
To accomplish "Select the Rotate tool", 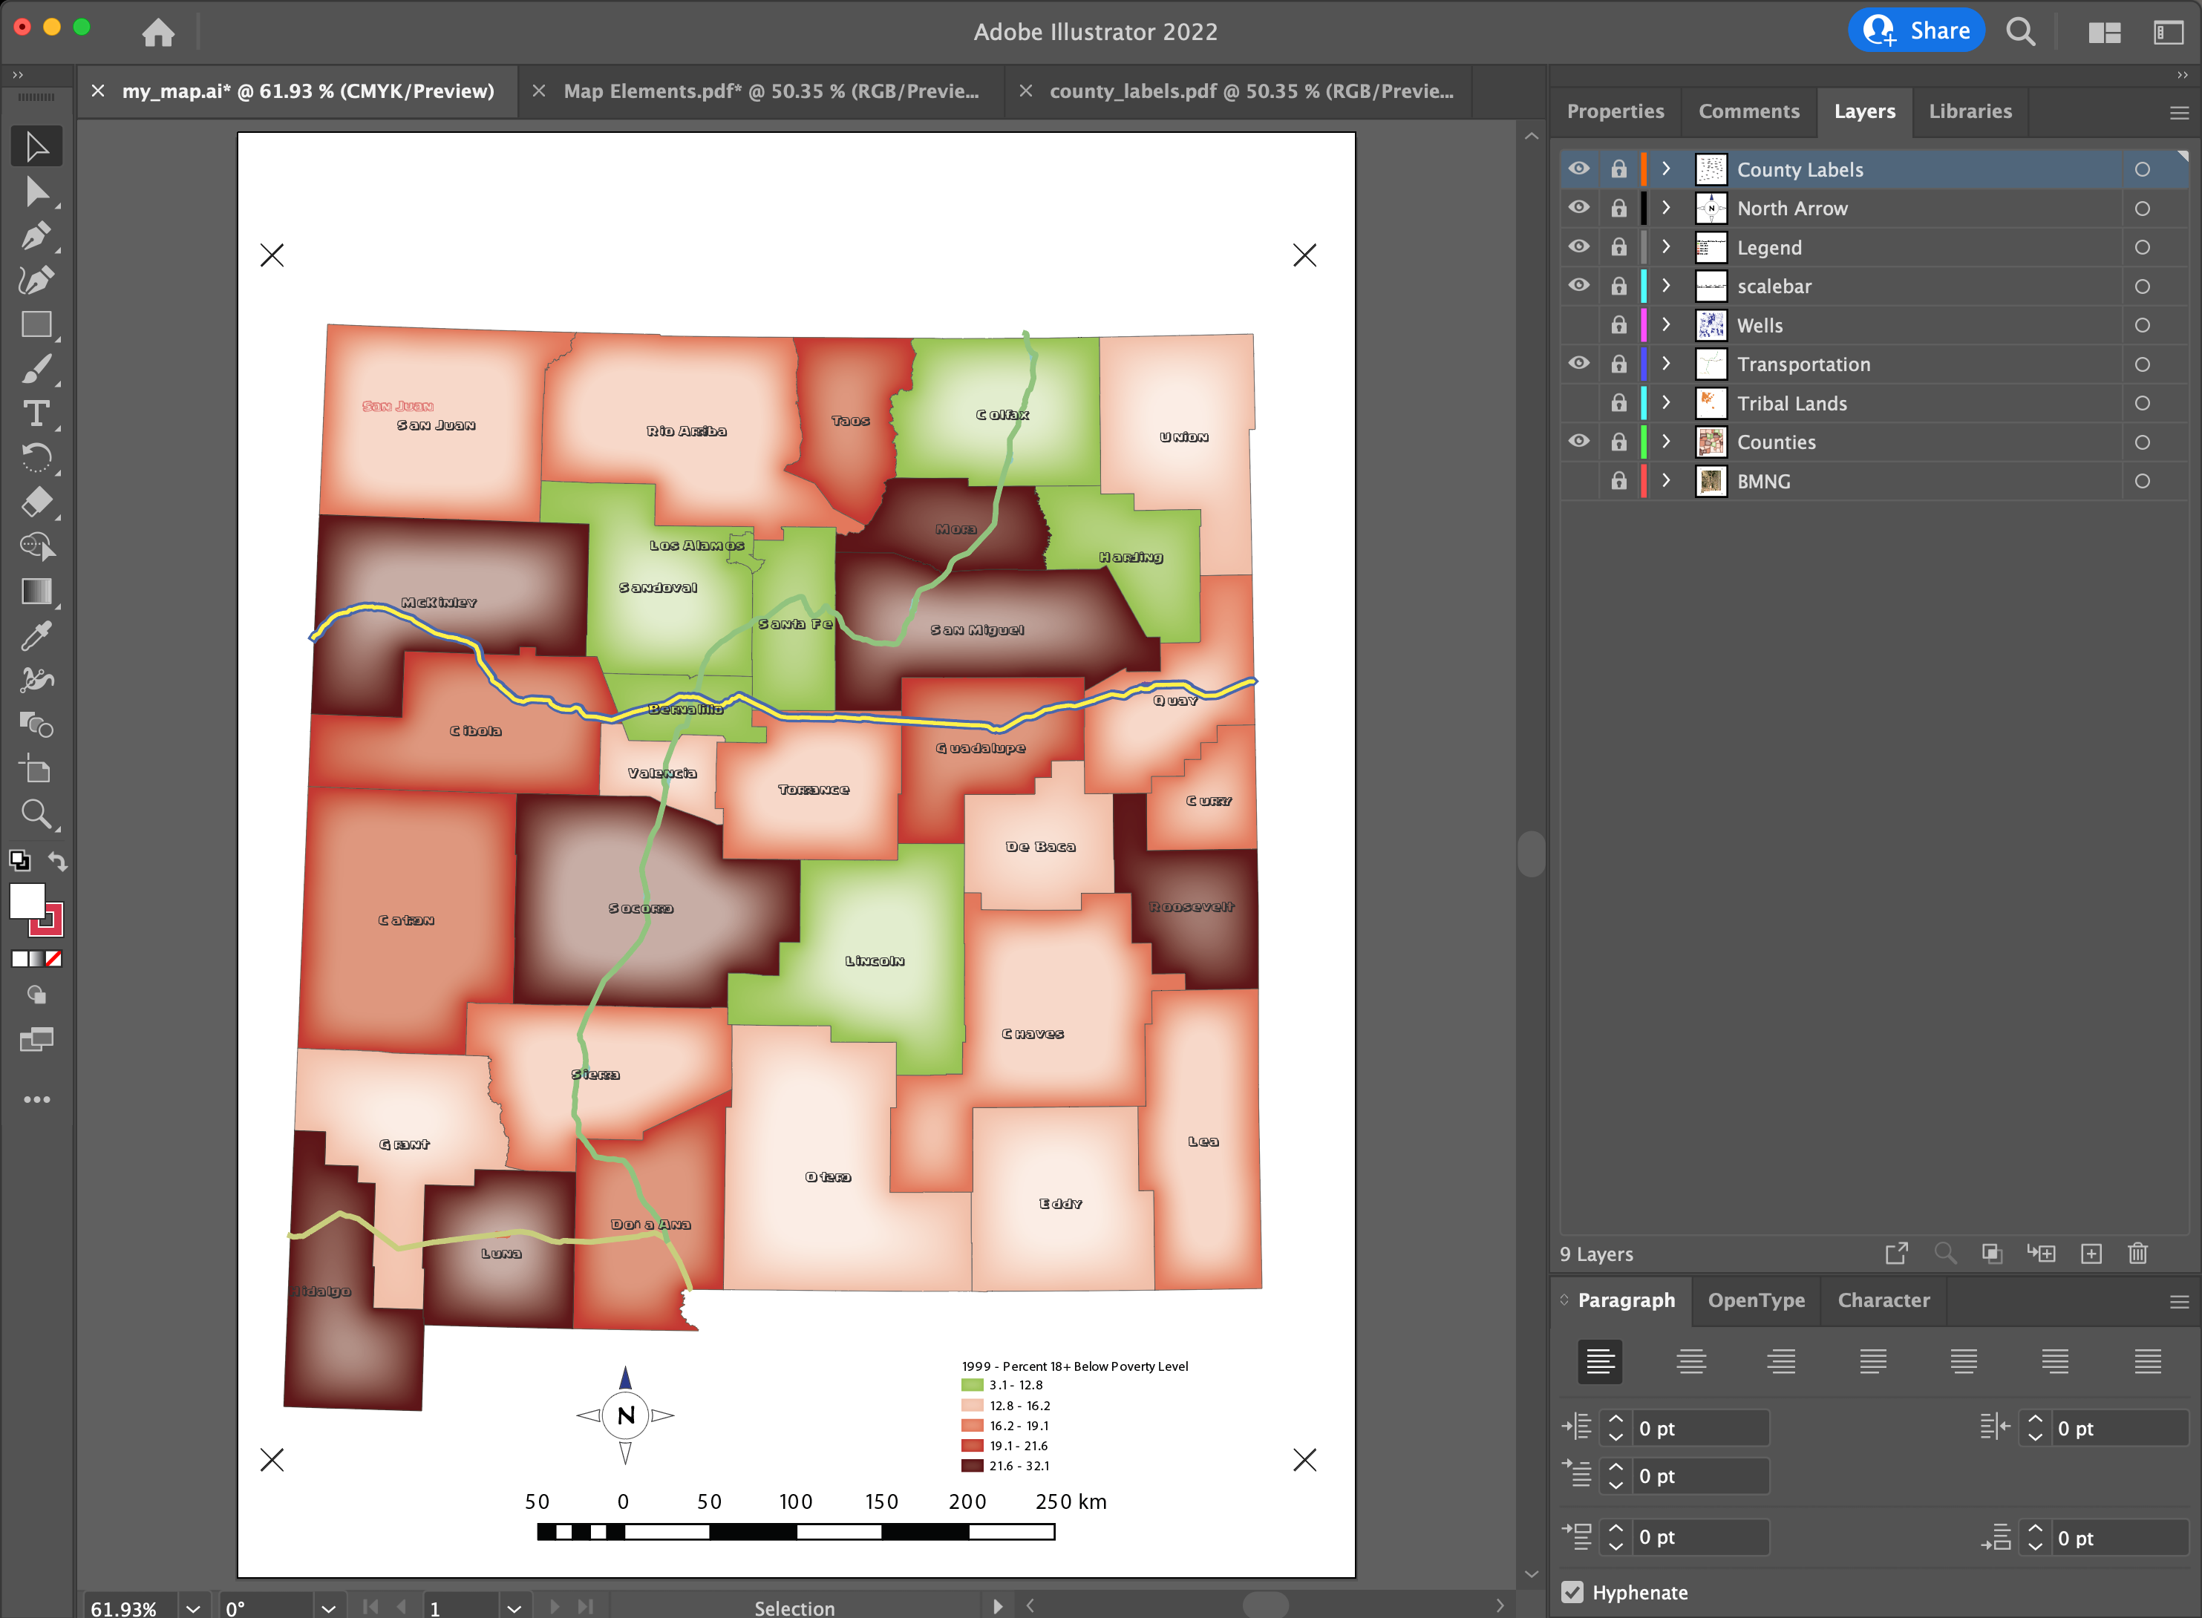I will point(37,459).
